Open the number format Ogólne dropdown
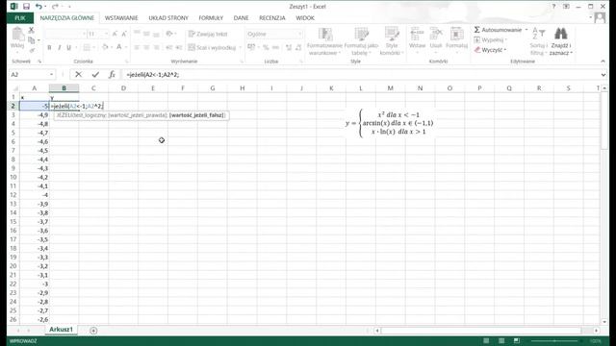Screen dimensions: 616x346 [x=299, y=35]
